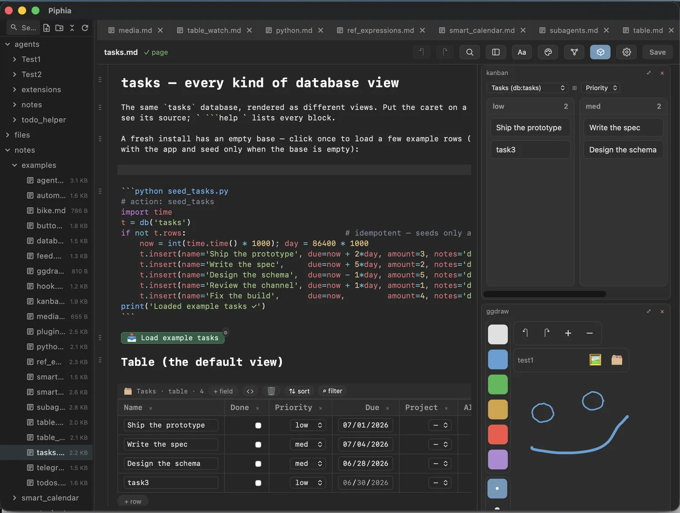Screen dimensions: 680x513
Task: Collapse all folders in the file tree
Action: pos(72,28)
